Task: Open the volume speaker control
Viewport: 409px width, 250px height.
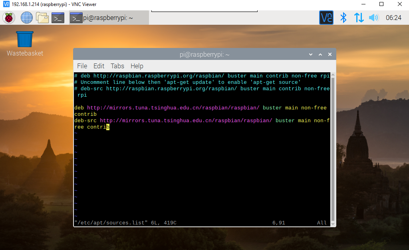Action: coord(374,18)
